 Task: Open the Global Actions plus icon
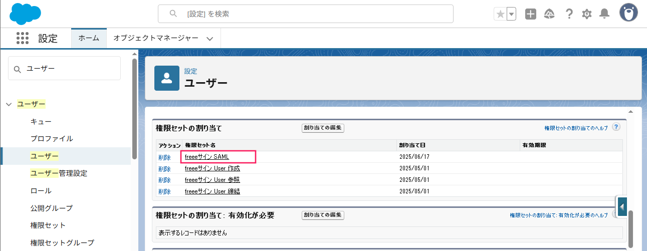(531, 14)
